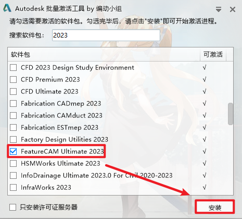This screenshot has height=219, width=242.
Task: Select the FeatureCAM Ultimate 2023 row text
Action: click(62, 152)
